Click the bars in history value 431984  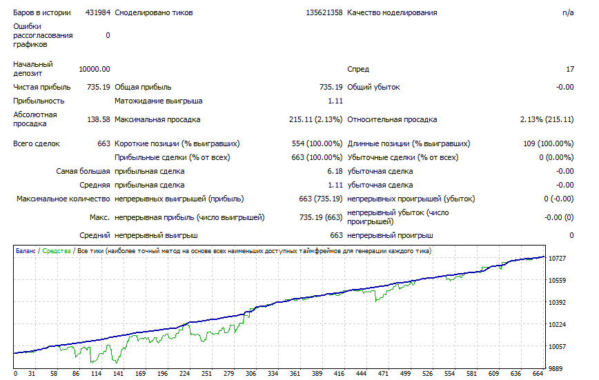point(98,12)
